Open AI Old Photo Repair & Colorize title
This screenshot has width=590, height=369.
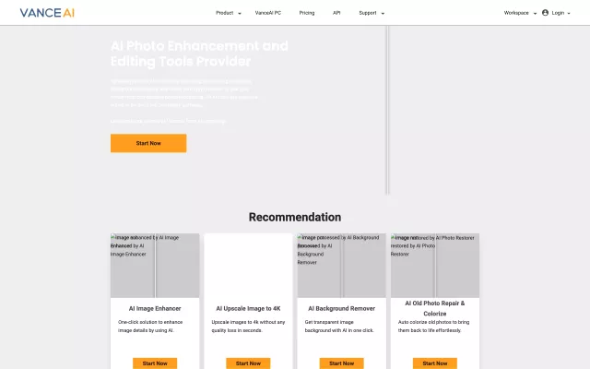(435, 306)
